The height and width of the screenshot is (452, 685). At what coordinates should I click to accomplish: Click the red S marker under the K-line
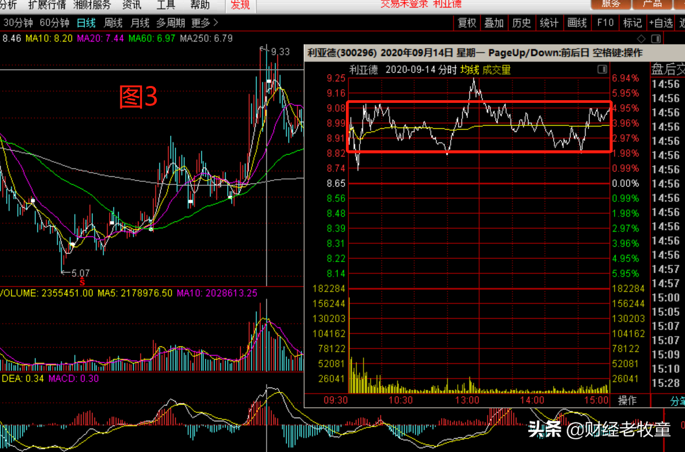[82, 282]
